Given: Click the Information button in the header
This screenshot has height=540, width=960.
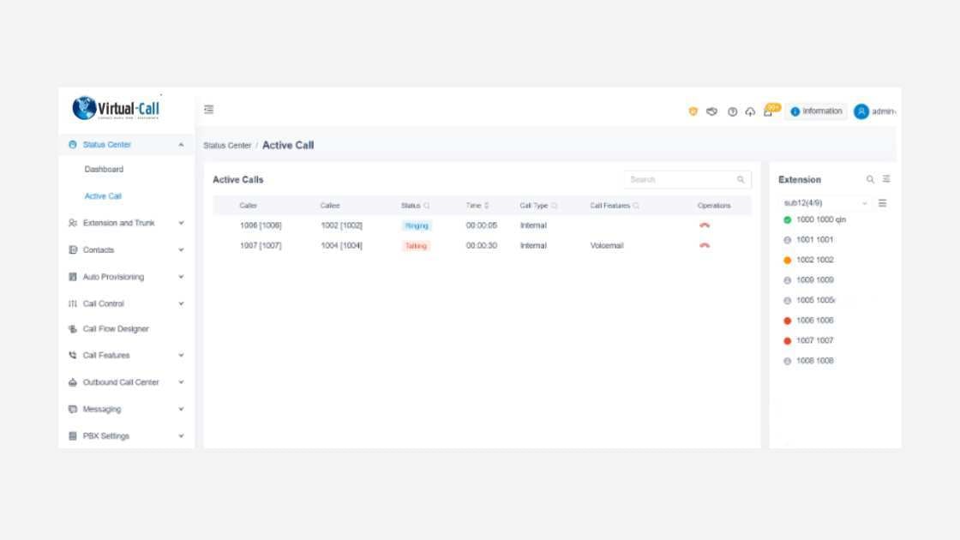Looking at the screenshot, I should [x=815, y=111].
